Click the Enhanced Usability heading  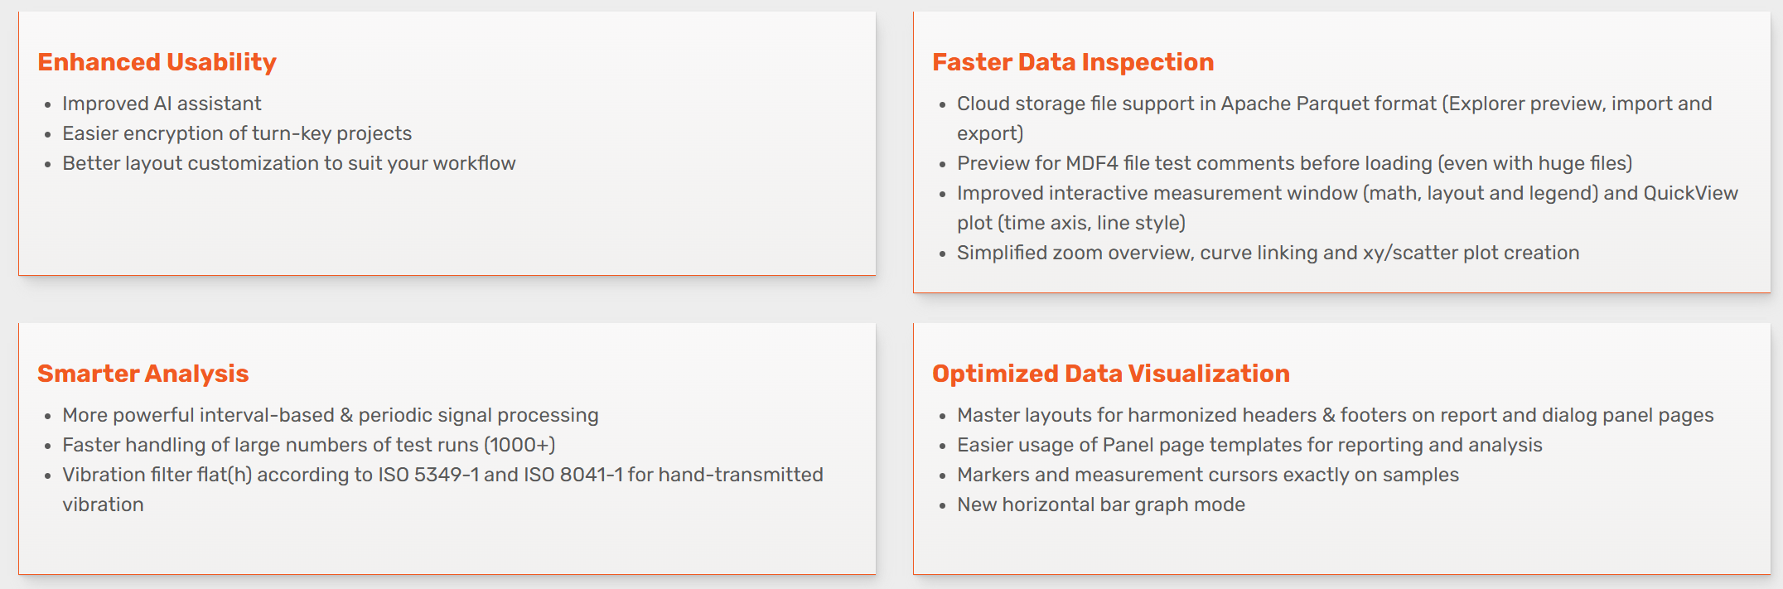point(157,62)
